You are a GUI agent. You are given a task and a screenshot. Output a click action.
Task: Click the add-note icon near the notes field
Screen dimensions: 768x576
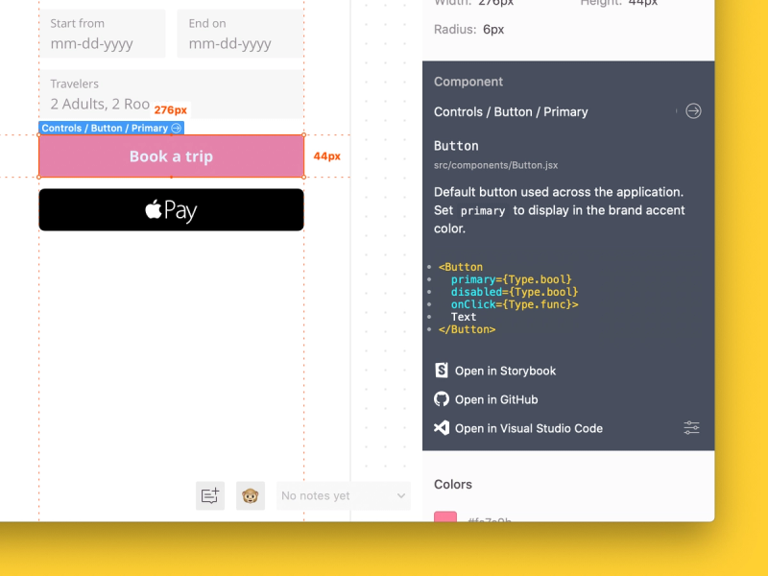(210, 495)
